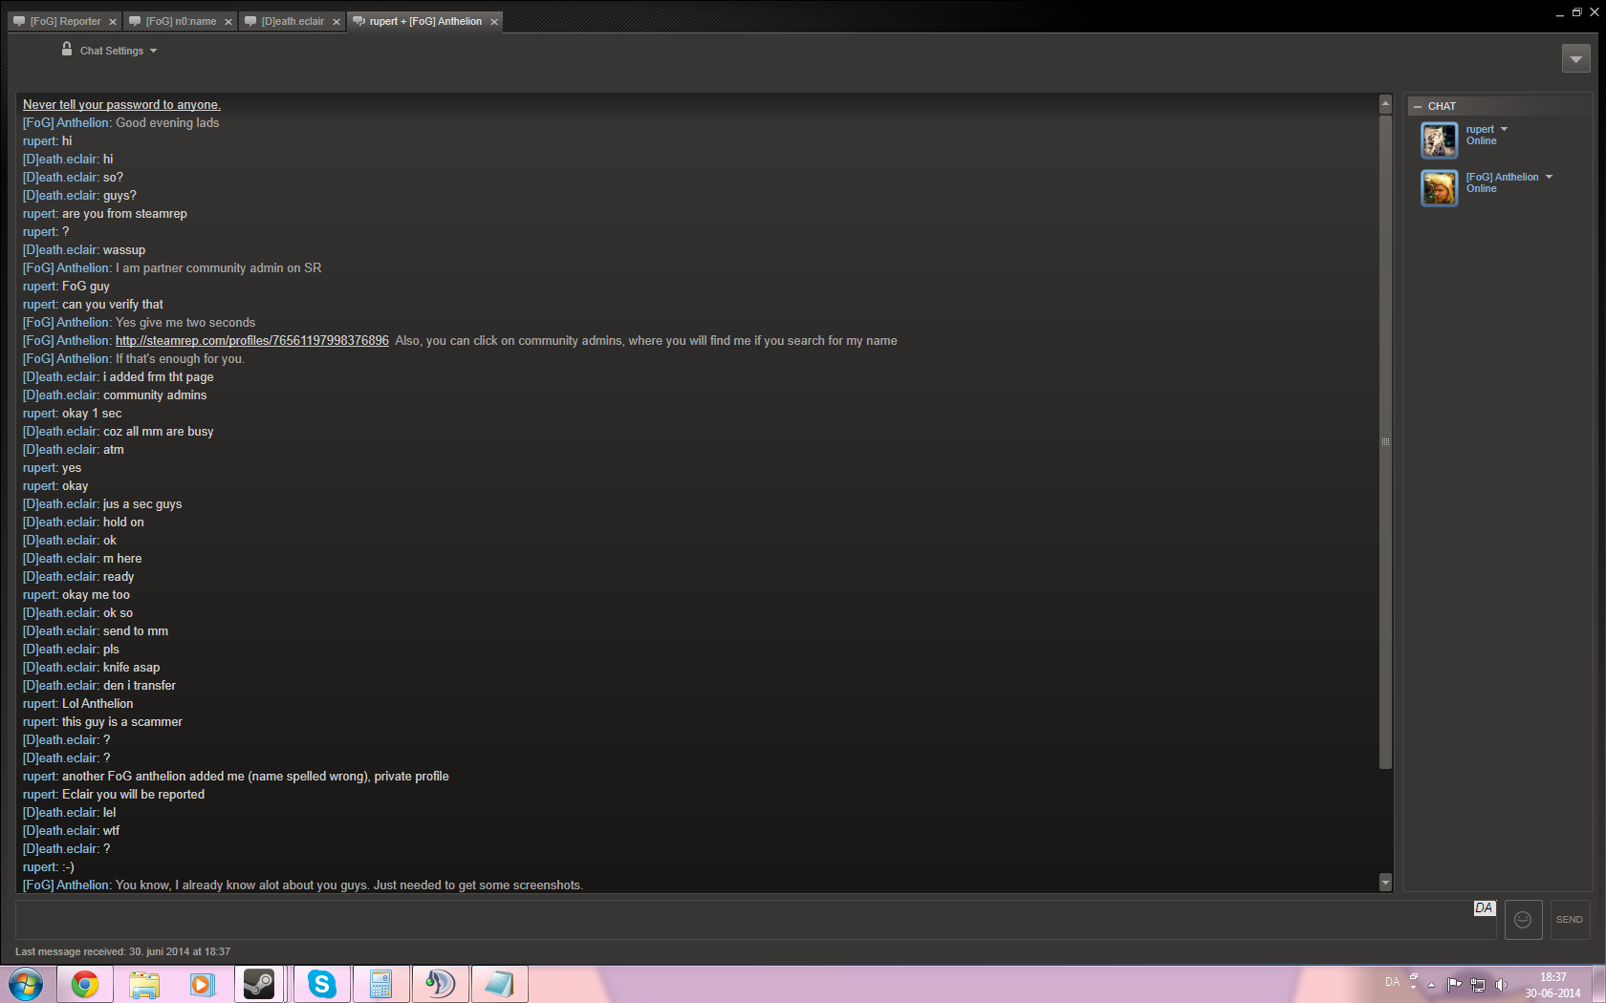Close the [FoG] n0:name tab
The width and height of the screenshot is (1606, 1003).
click(228, 22)
